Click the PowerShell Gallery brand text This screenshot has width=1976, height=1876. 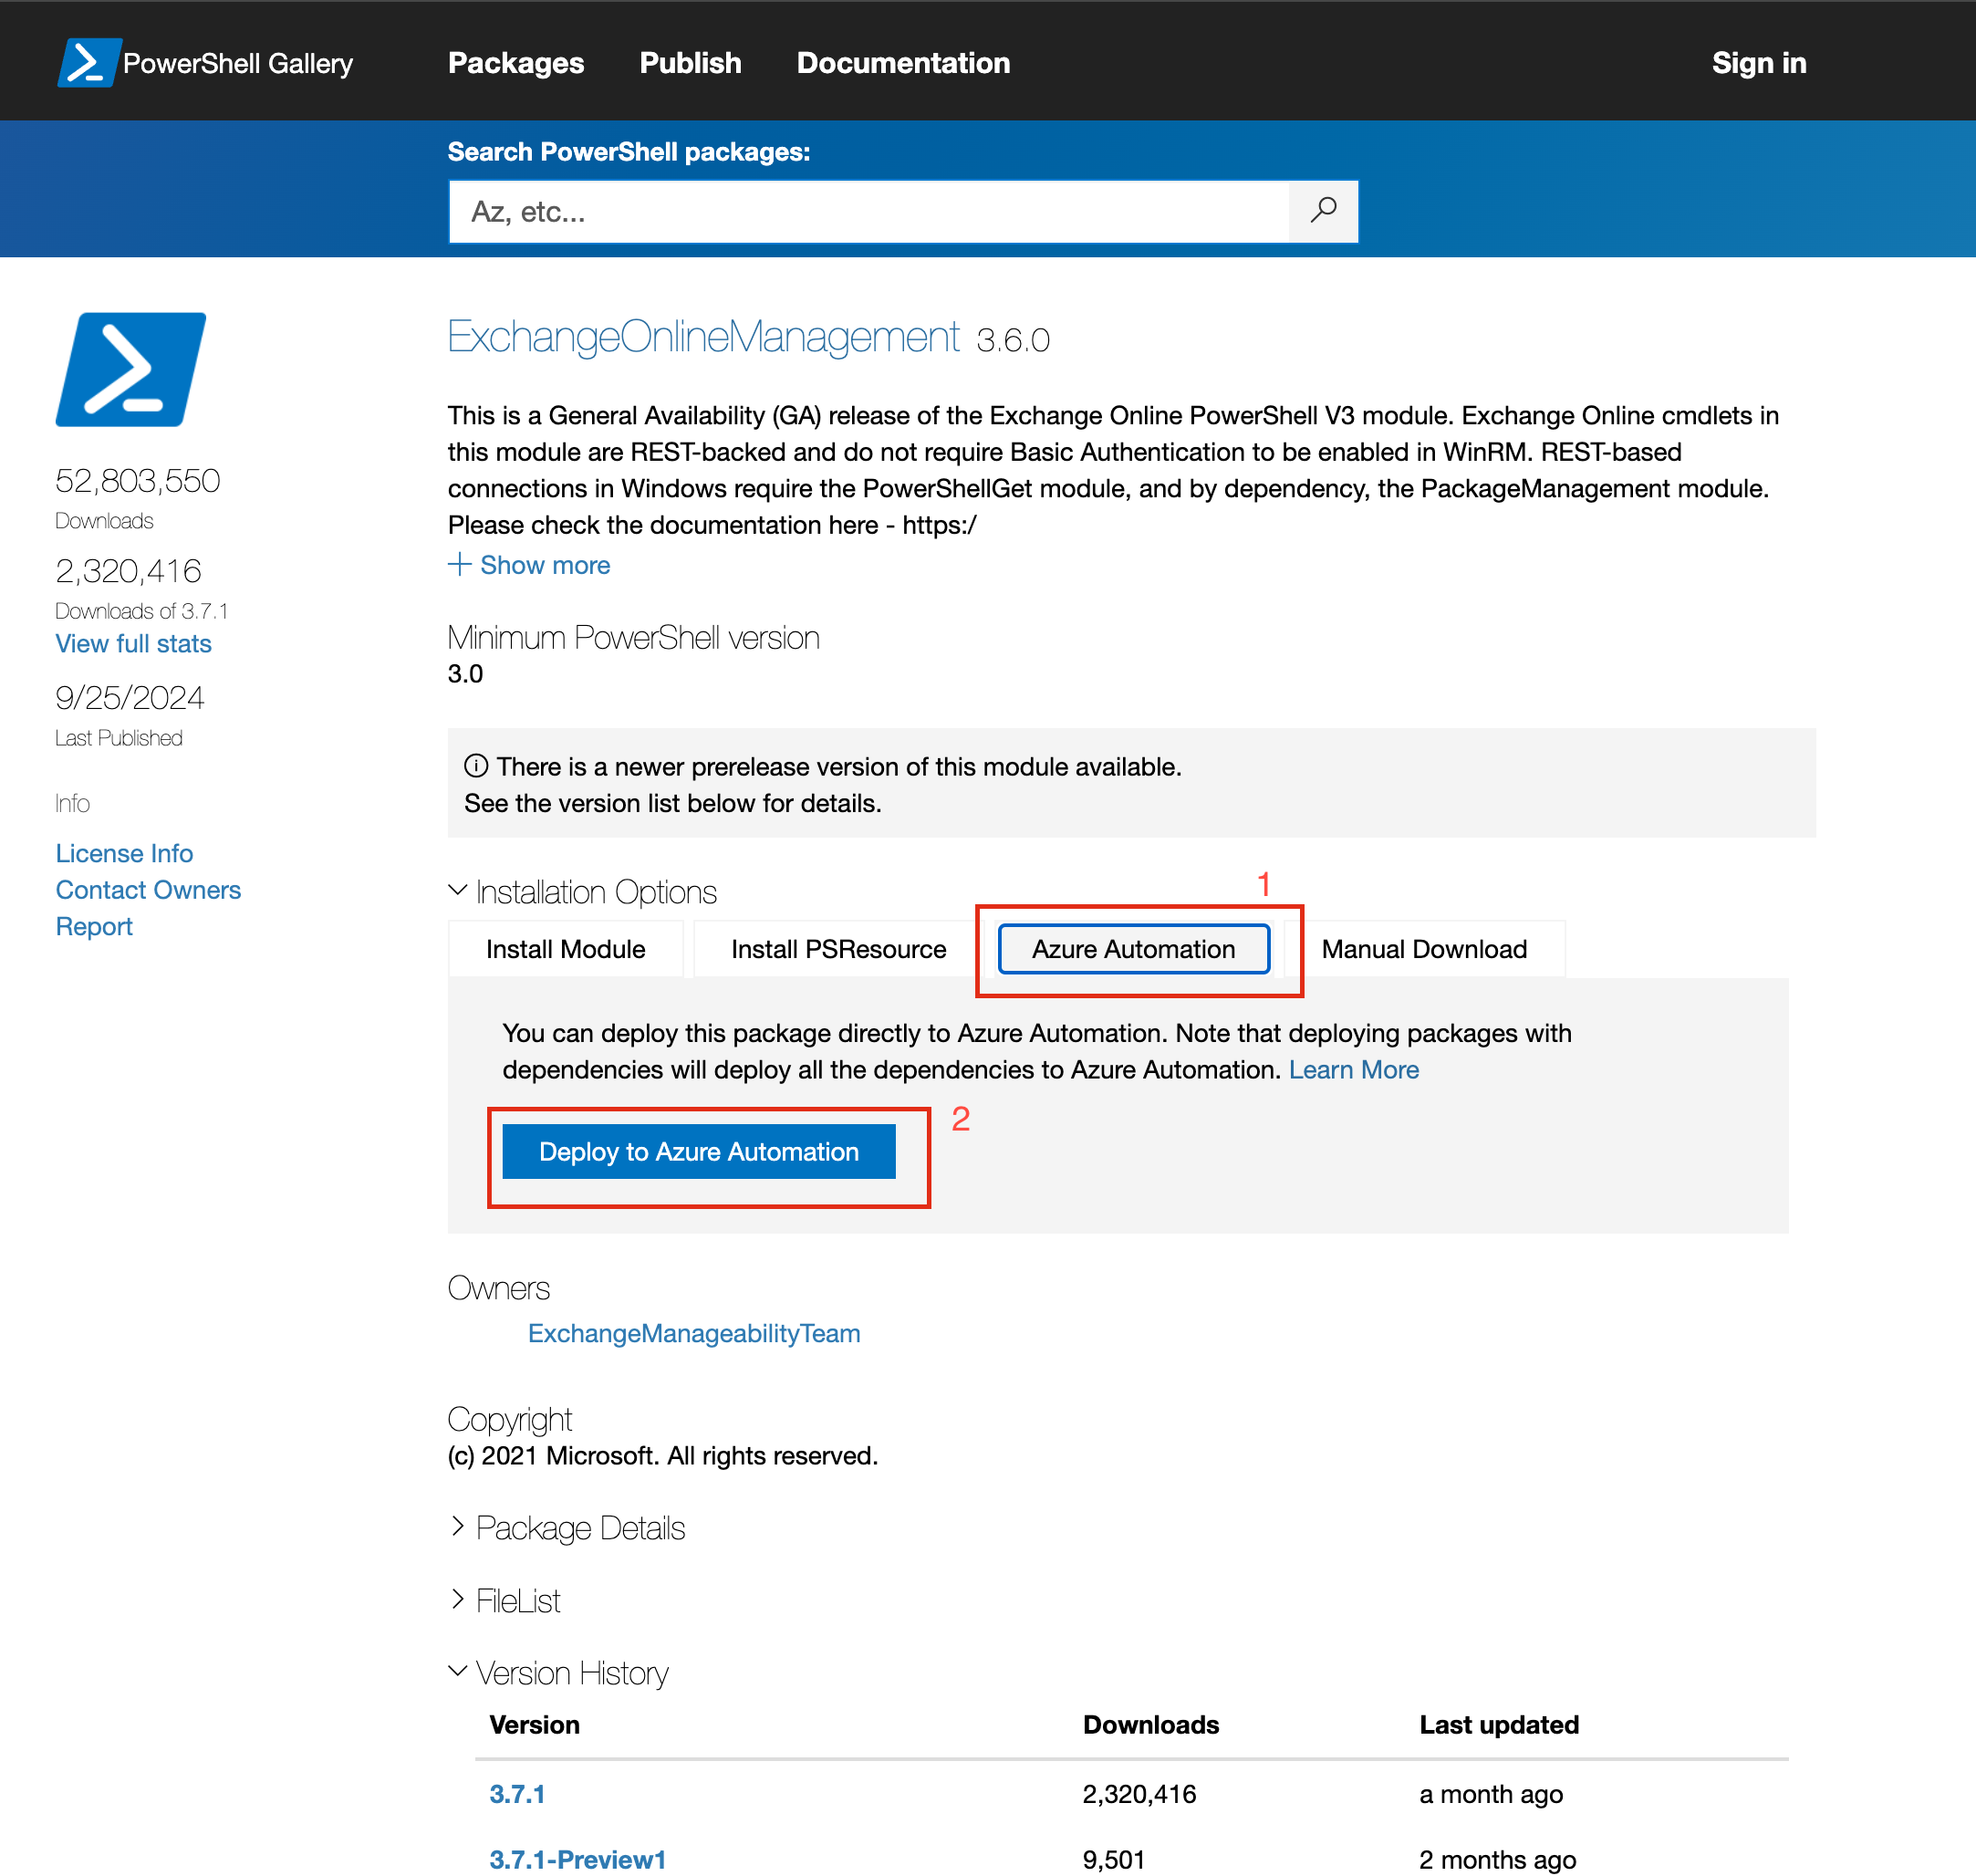pyautogui.click(x=238, y=63)
